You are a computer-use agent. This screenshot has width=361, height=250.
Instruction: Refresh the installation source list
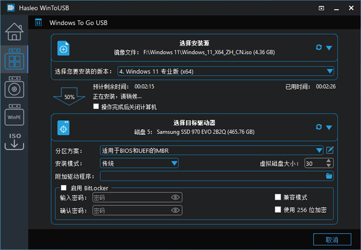319,48
